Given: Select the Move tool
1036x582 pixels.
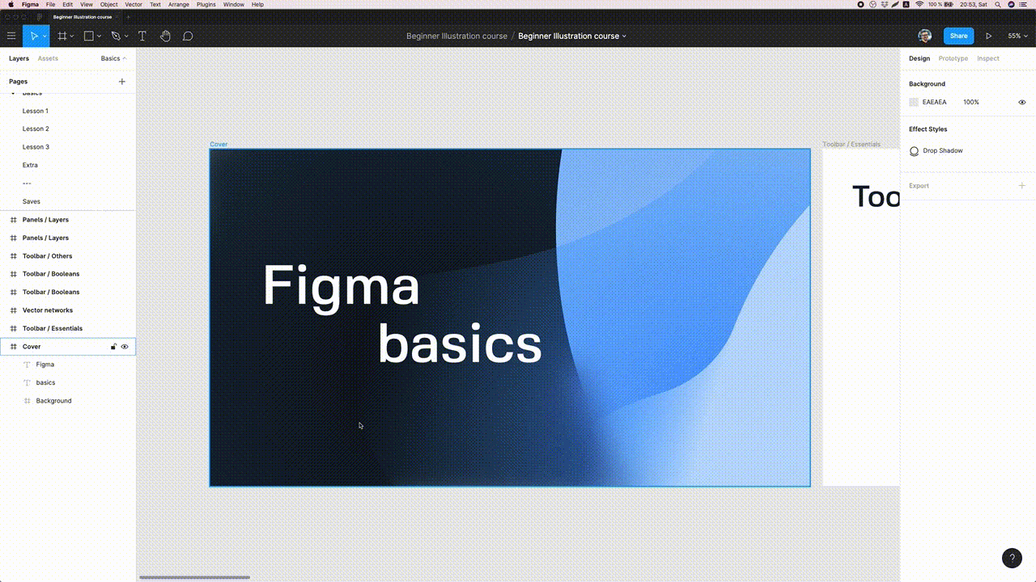Looking at the screenshot, I should click(x=34, y=36).
